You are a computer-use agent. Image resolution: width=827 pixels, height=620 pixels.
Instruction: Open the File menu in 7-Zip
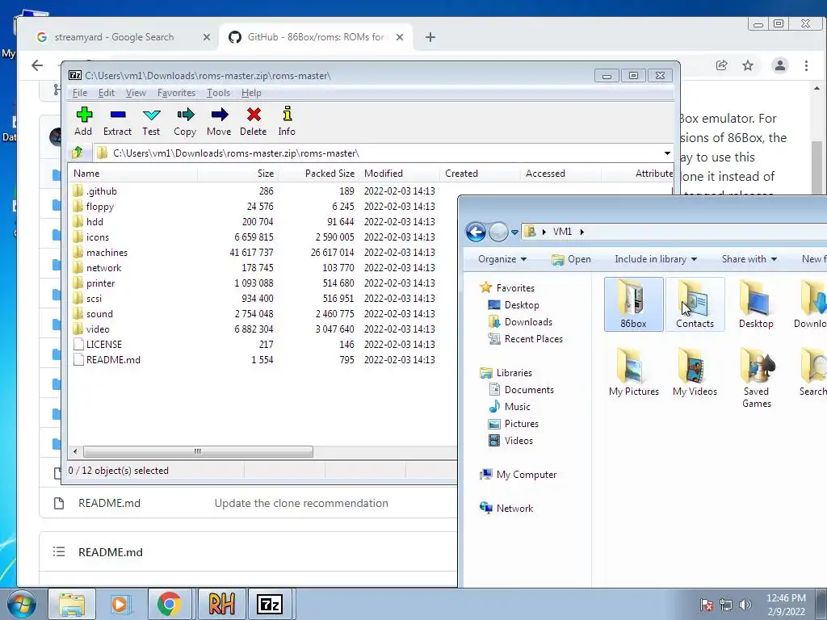point(80,93)
